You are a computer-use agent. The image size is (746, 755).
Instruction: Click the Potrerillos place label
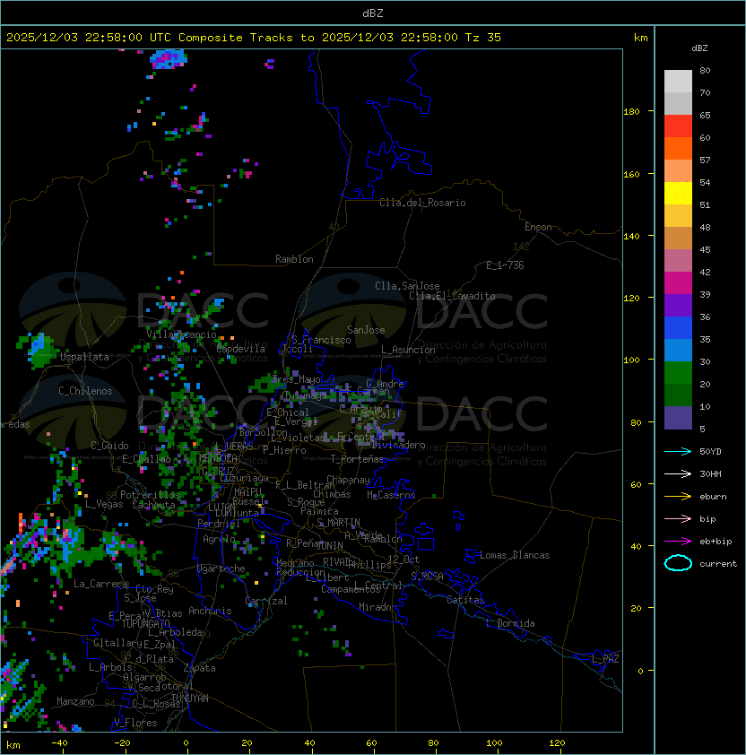pyautogui.click(x=150, y=495)
